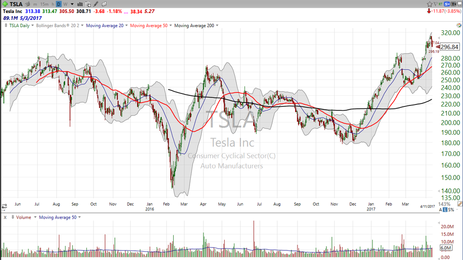The image size is (463, 260).
Task: Open the Volume Moving Average 50 dropdown
Action: coord(80,217)
